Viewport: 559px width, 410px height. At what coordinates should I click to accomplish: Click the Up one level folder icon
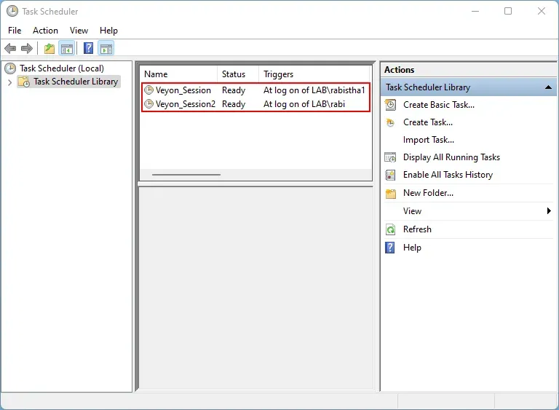pyautogui.click(x=49, y=49)
